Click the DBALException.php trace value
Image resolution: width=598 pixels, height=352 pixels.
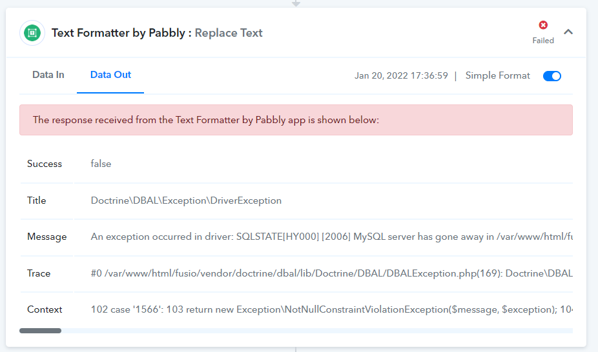point(331,273)
